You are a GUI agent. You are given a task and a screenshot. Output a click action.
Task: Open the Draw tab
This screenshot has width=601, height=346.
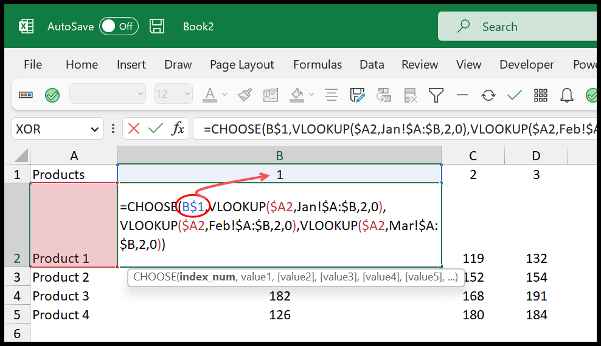pos(178,64)
